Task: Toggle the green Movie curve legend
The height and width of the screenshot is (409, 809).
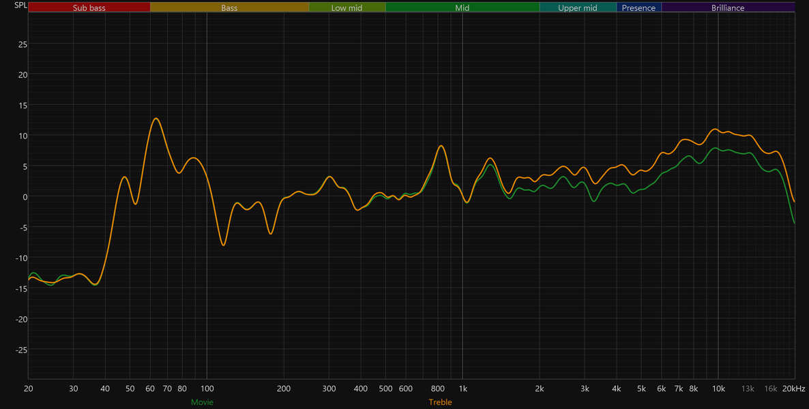Action: (202, 402)
